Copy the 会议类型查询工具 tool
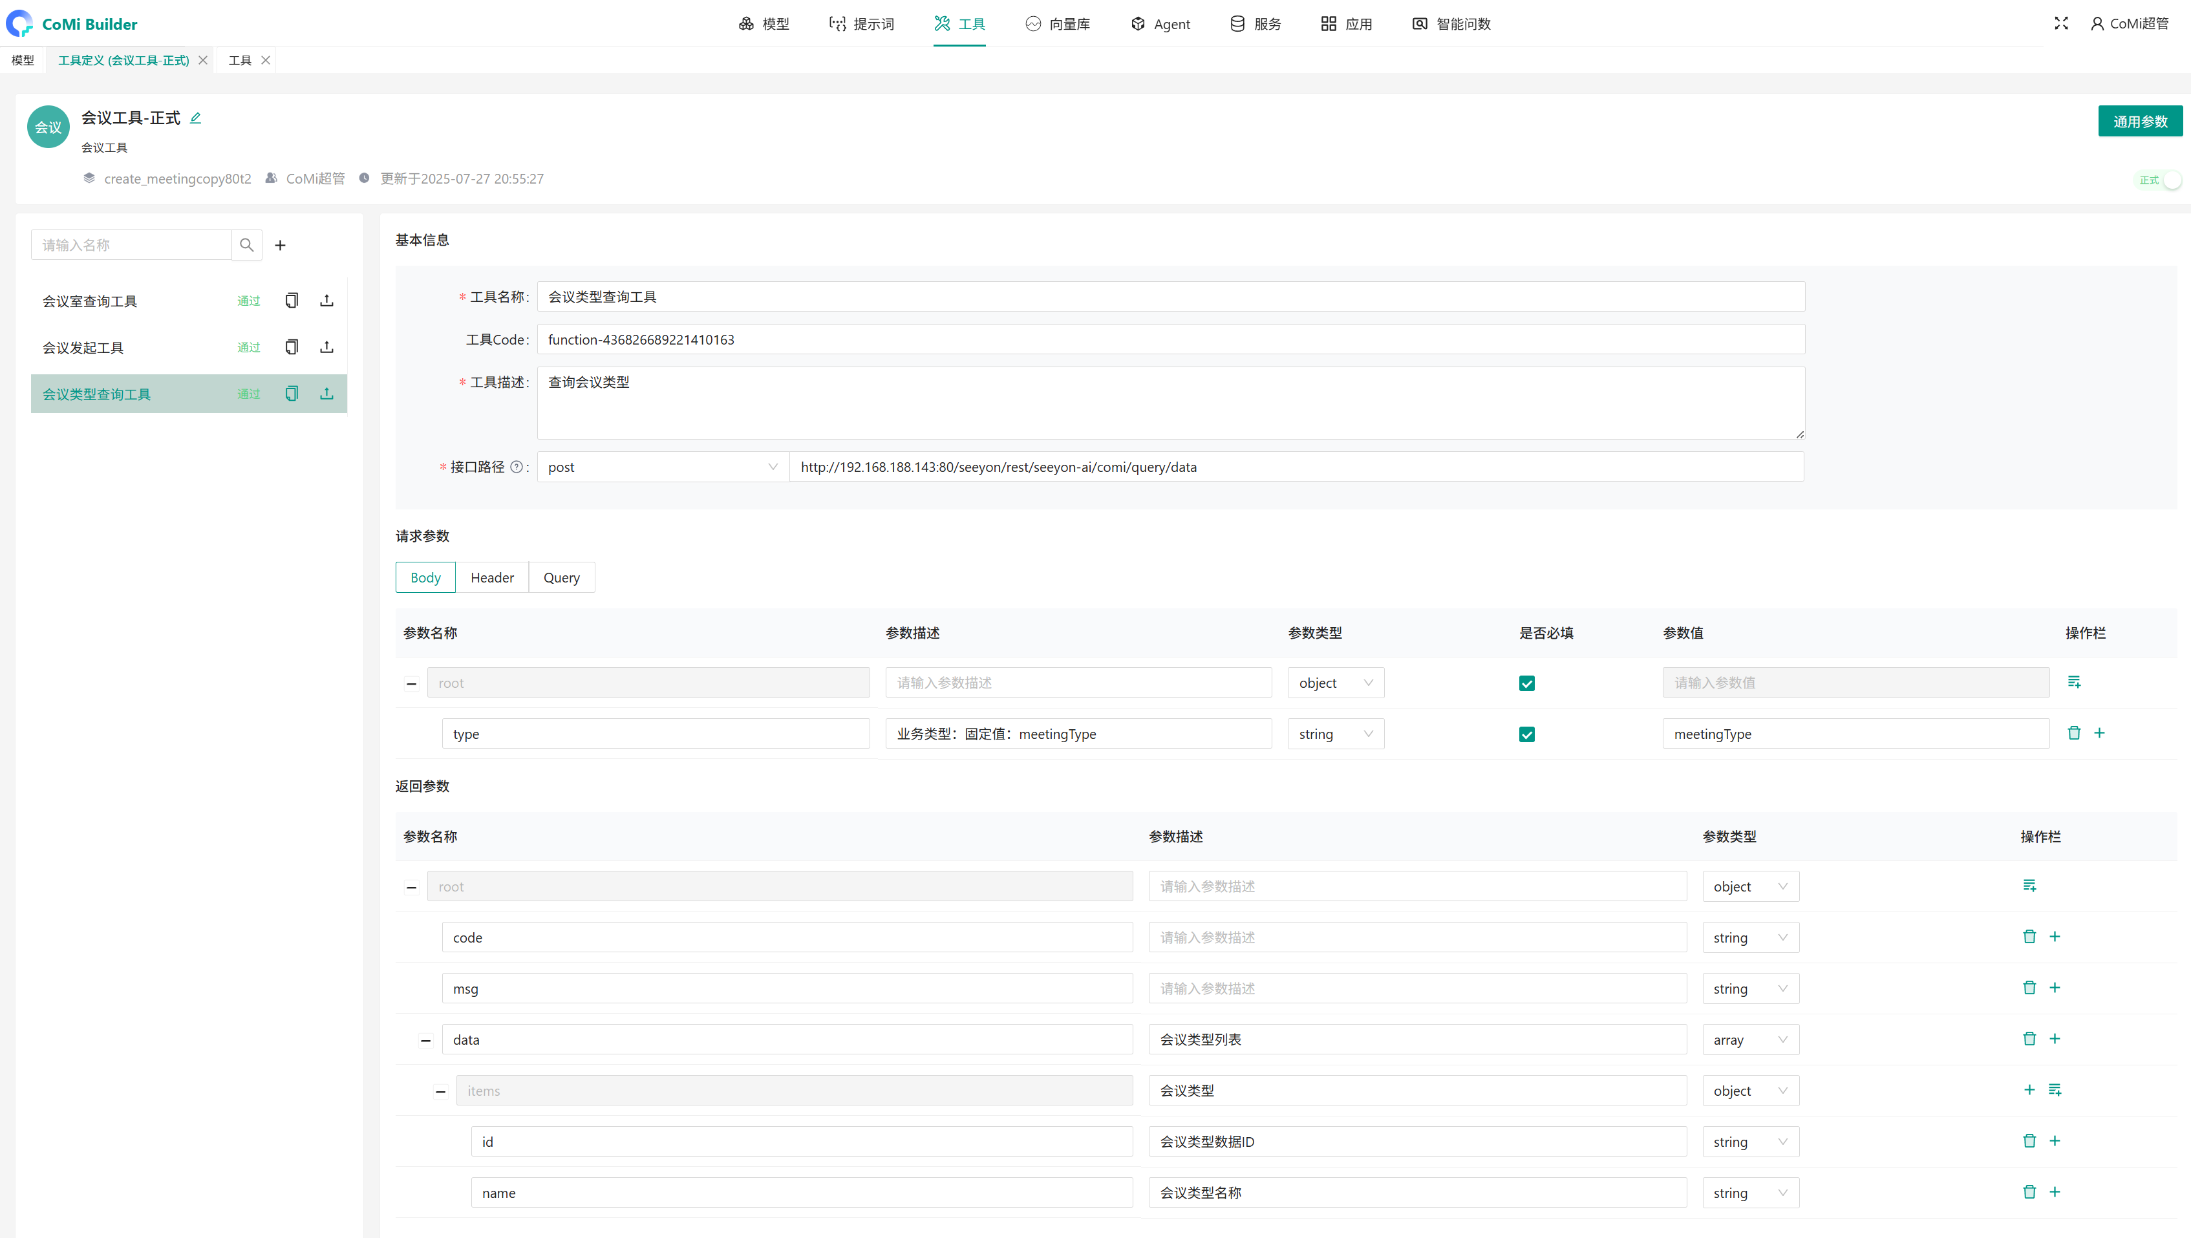This screenshot has height=1238, width=2191. pos(292,394)
